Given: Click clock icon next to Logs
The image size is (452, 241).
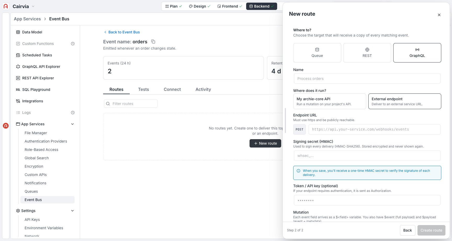Looking at the screenshot, I should click(73, 113).
